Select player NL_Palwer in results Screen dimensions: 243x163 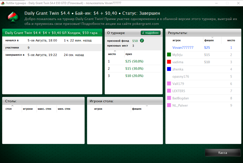pos(180,106)
